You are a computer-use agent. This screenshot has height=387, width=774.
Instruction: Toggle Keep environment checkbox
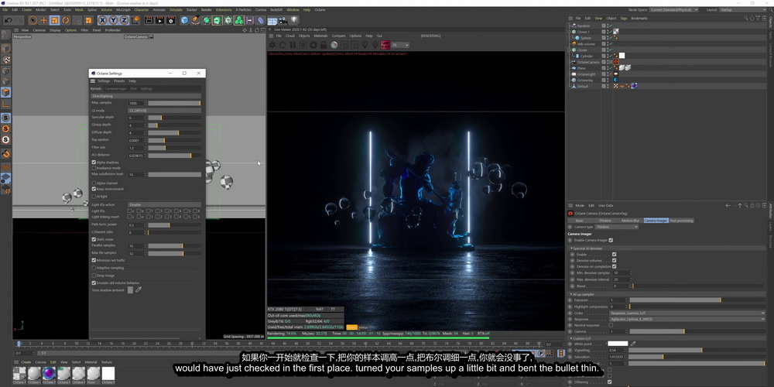coord(94,189)
